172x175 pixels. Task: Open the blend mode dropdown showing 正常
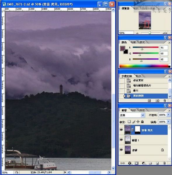click(132, 115)
